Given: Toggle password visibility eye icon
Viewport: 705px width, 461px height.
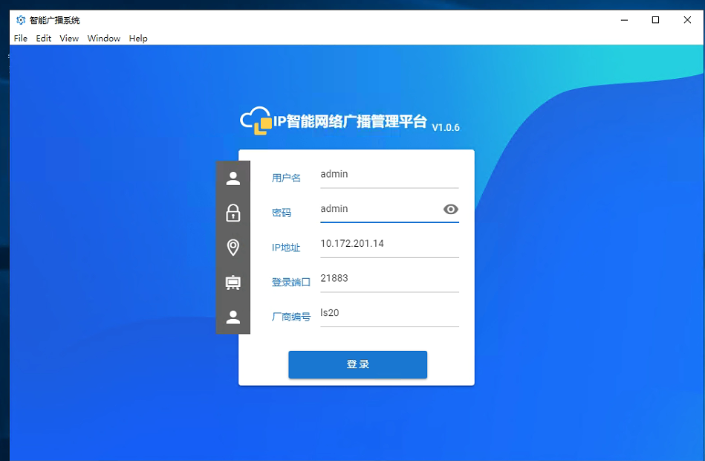Looking at the screenshot, I should [450, 209].
